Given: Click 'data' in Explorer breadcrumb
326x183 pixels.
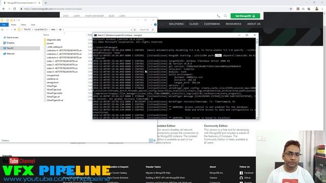Looking at the screenshot, I should click(x=53, y=29).
